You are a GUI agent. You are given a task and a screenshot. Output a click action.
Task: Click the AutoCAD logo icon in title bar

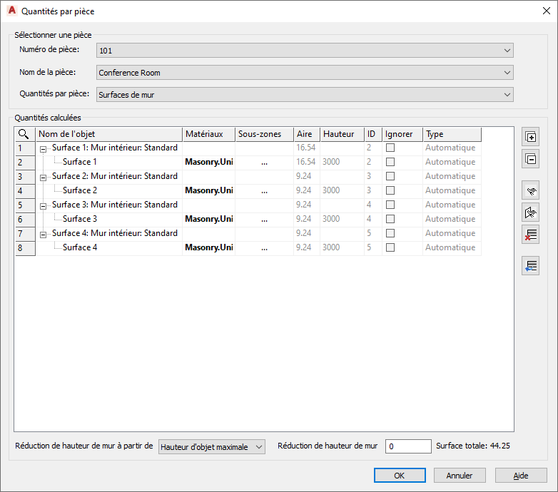click(x=11, y=11)
